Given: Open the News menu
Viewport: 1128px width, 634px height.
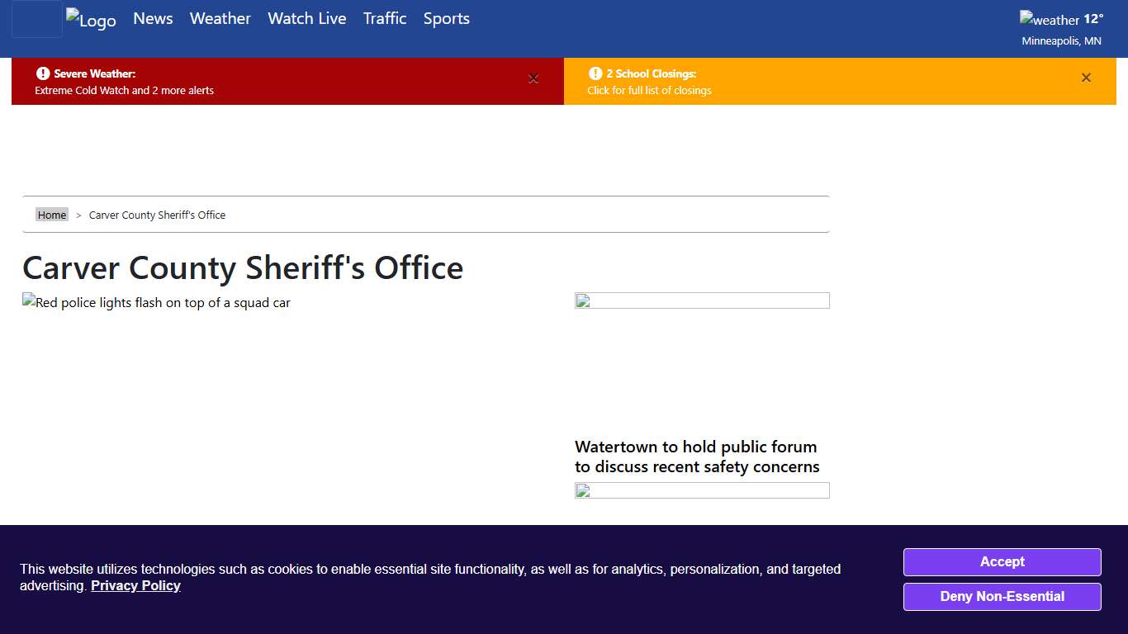Looking at the screenshot, I should point(152,18).
